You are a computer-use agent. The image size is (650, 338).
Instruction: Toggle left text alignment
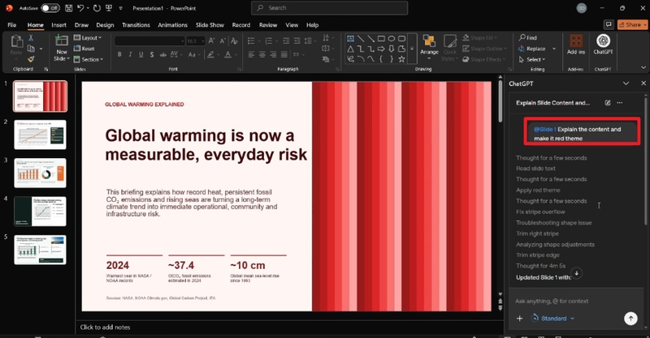(x=251, y=54)
